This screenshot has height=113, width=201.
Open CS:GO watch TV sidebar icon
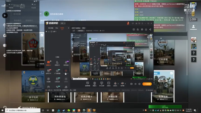pos(5,45)
